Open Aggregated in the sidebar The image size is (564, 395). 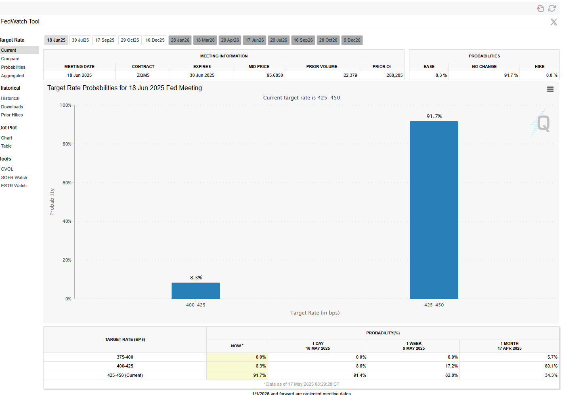(x=13, y=76)
